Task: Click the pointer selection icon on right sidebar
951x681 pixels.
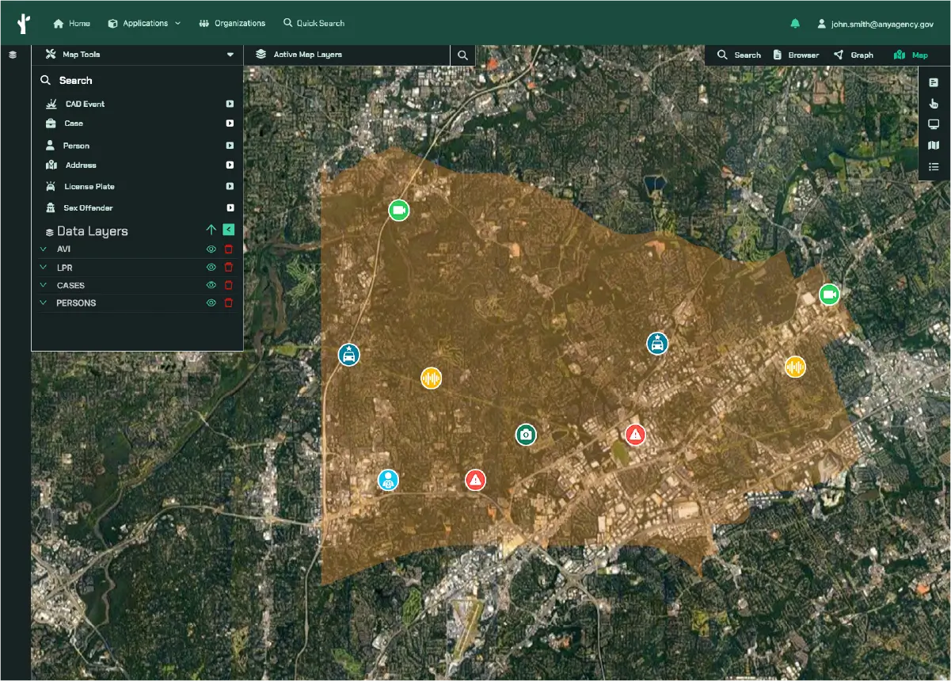Action: [934, 103]
